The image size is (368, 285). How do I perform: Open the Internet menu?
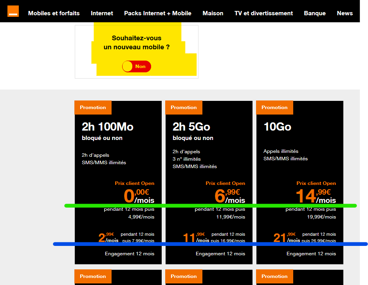102,13
